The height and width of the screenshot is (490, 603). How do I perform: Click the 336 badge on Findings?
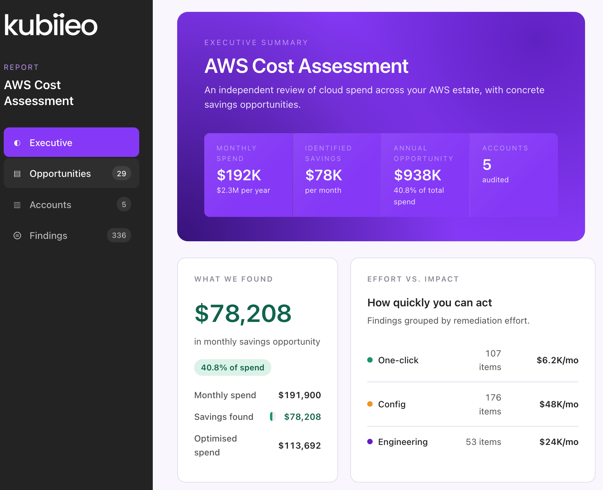119,235
